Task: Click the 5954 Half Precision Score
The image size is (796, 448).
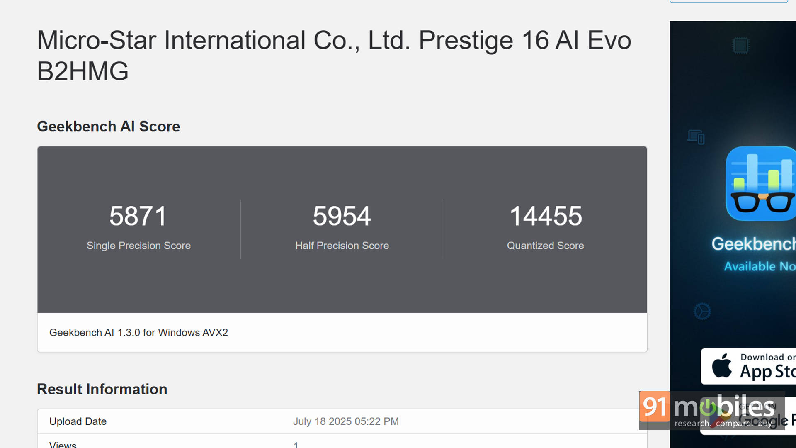Action: pos(342,216)
